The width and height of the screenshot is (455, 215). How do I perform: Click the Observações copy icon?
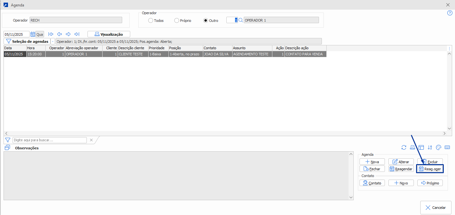(x=7, y=147)
